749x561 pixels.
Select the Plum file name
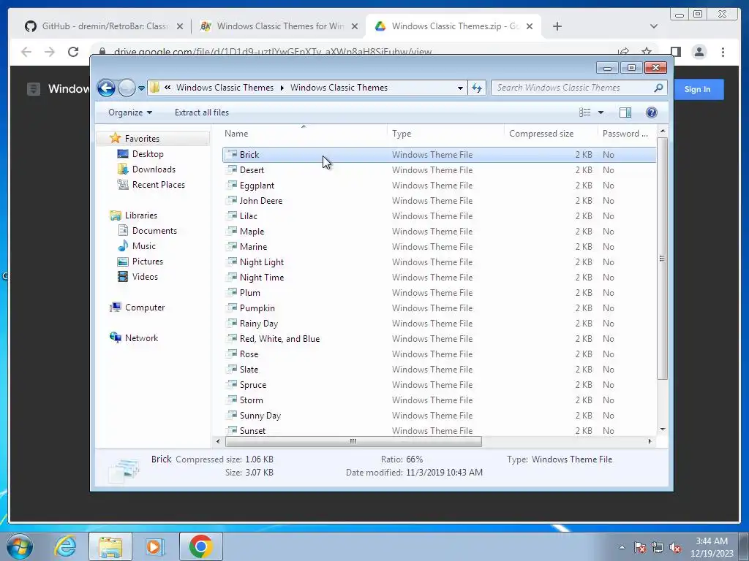[x=250, y=293]
